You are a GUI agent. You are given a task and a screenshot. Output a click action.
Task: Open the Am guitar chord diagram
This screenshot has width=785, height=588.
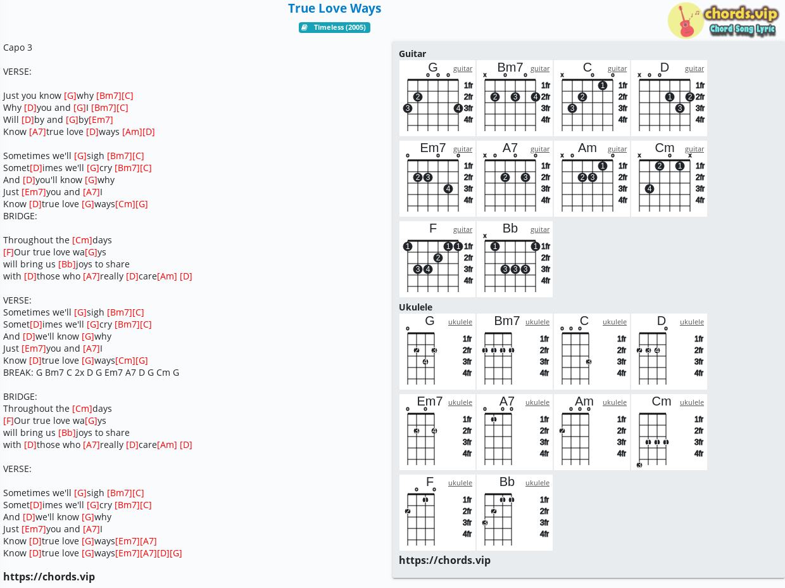[x=592, y=179]
